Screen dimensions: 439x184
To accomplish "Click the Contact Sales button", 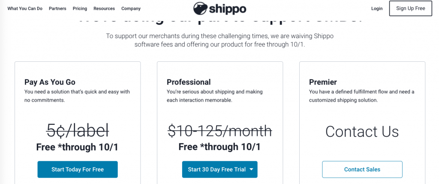I will [362, 169].
